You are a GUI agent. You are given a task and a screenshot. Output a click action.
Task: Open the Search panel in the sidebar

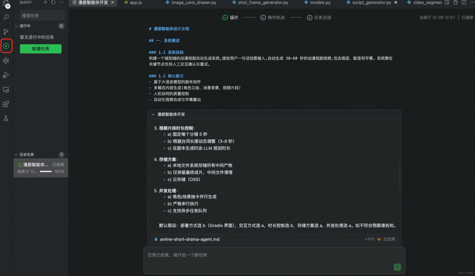pyautogui.click(x=6, y=17)
